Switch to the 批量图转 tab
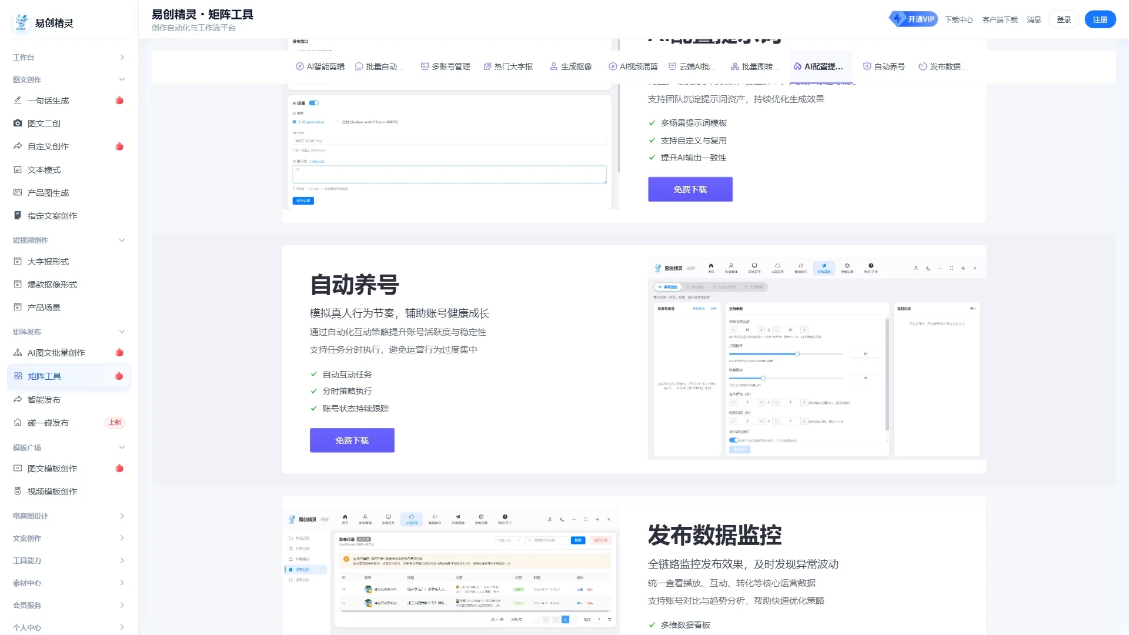The width and height of the screenshot is (1129, 635). point(755,66)
